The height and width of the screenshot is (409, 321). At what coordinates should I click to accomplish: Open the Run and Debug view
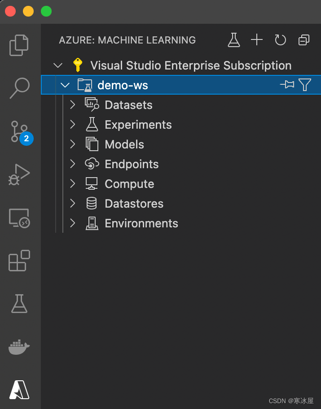[x=19, y=174]
